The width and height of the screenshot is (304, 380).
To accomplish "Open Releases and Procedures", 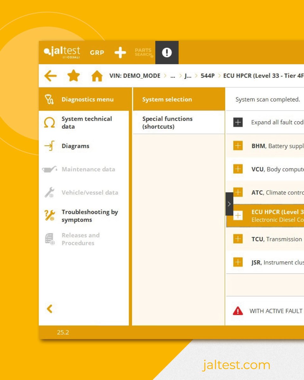I will pyautogui.click(x=84, y=239).
